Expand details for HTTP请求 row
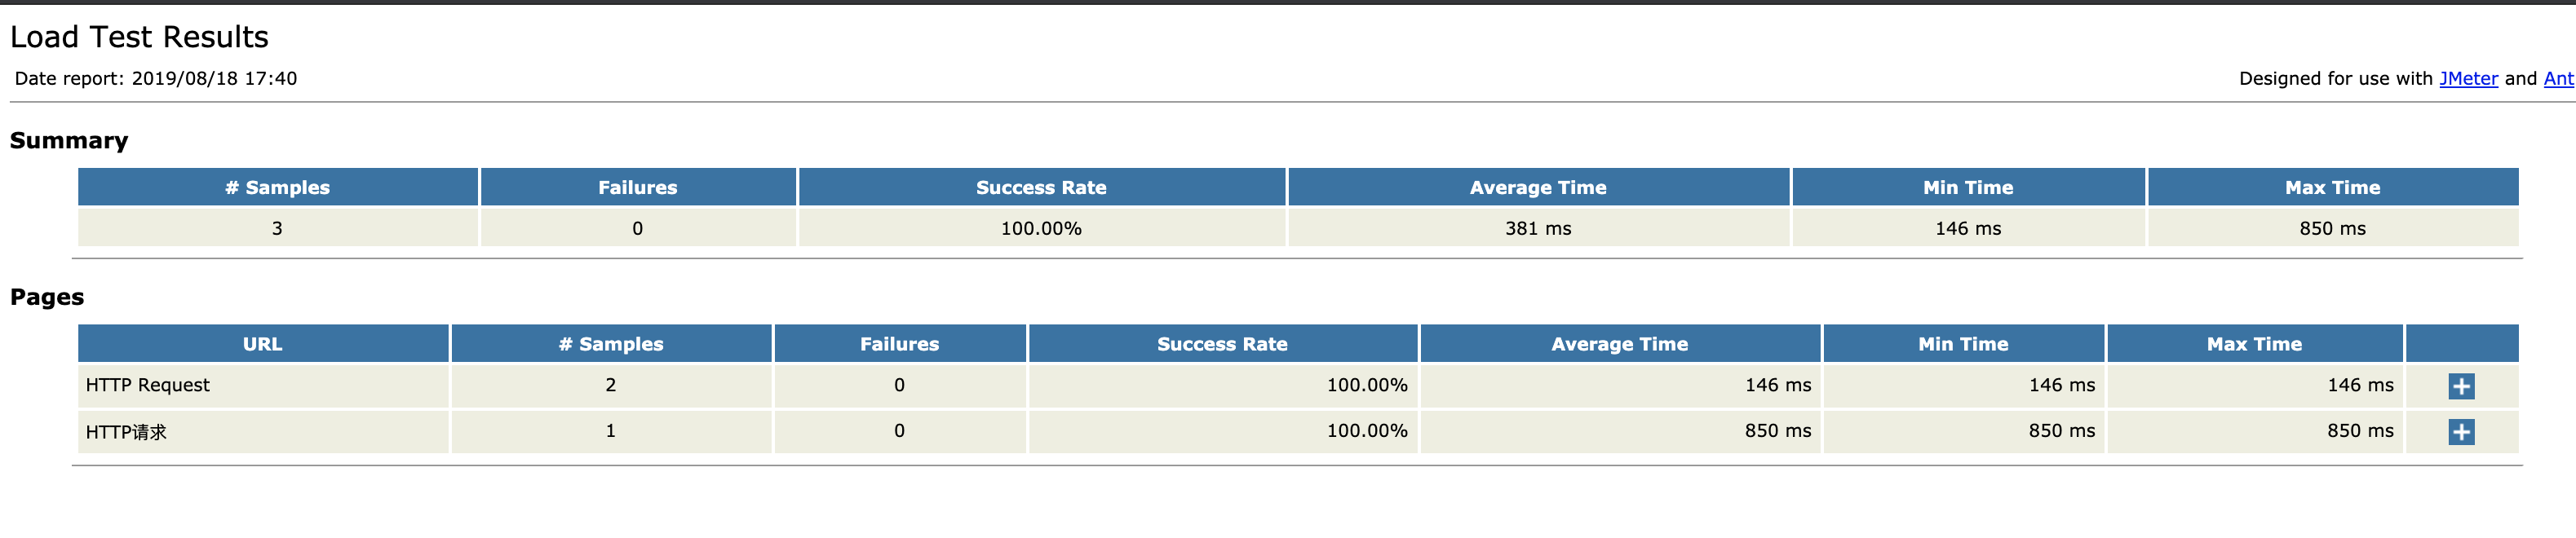 2460,432
